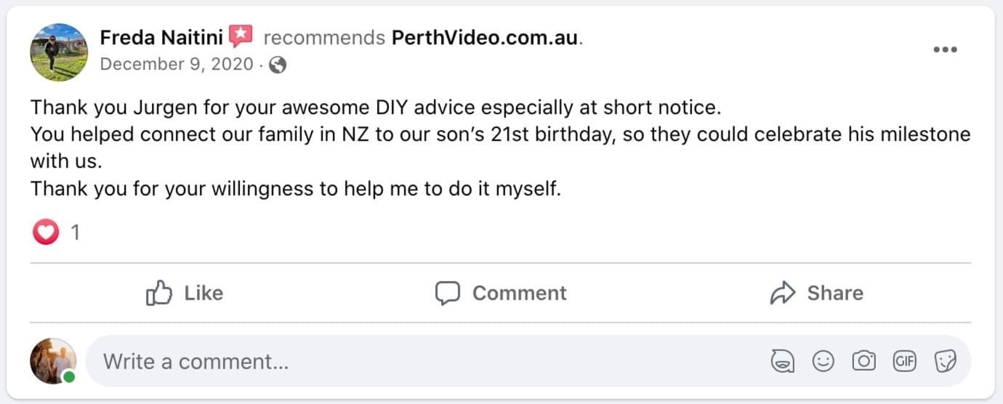Image resolution: width=1003 pixels, height=404 pixels.
Task: Click the thumbs-up Like icon
Action: point(159,294)
